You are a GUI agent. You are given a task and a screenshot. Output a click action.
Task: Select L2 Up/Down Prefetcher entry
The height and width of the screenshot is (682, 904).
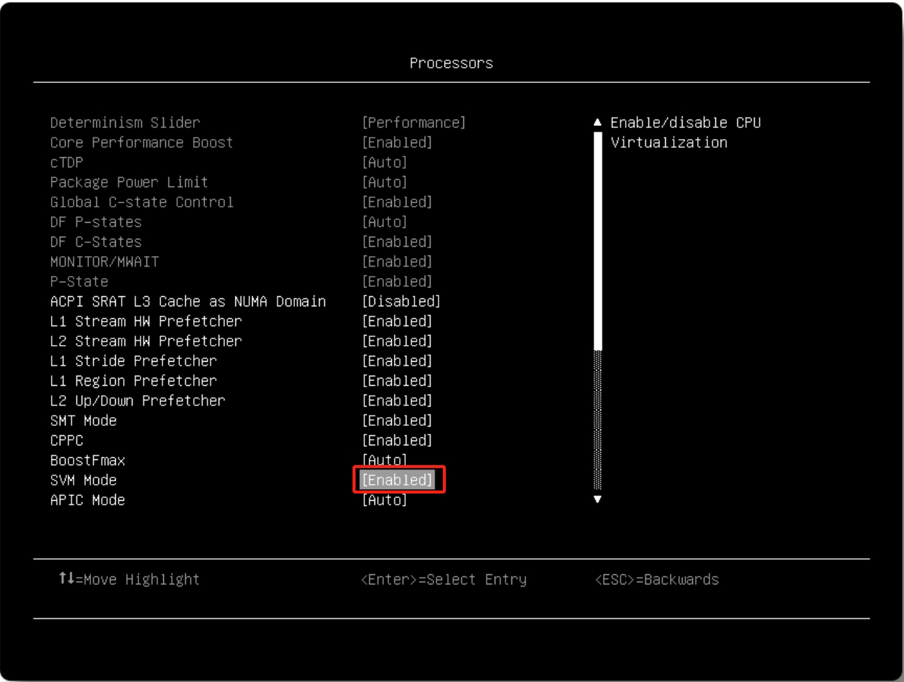click(x=138, y=401)
